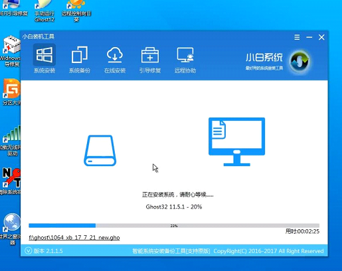Click the 小白系统 brand name text

pos(264,57)
